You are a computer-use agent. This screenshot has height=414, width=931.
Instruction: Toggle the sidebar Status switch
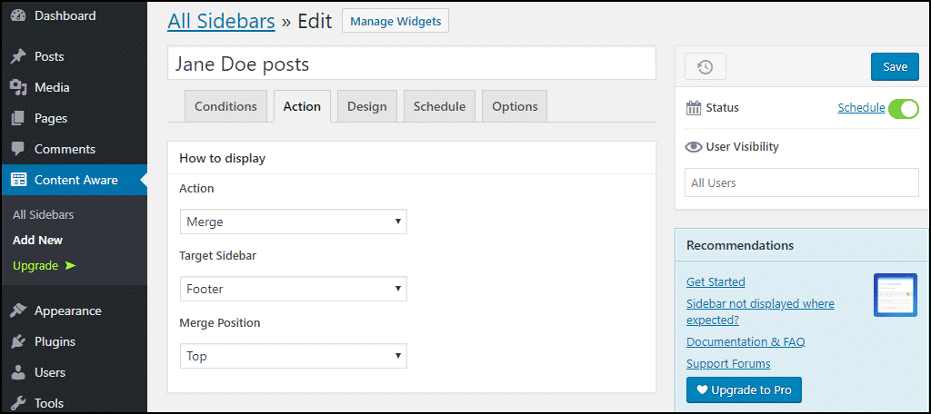tap(903, 108)
